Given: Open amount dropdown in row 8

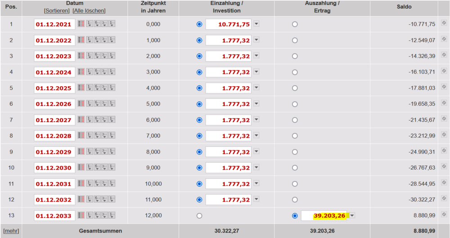Looking at the screenshot, I should click(256, 135).
